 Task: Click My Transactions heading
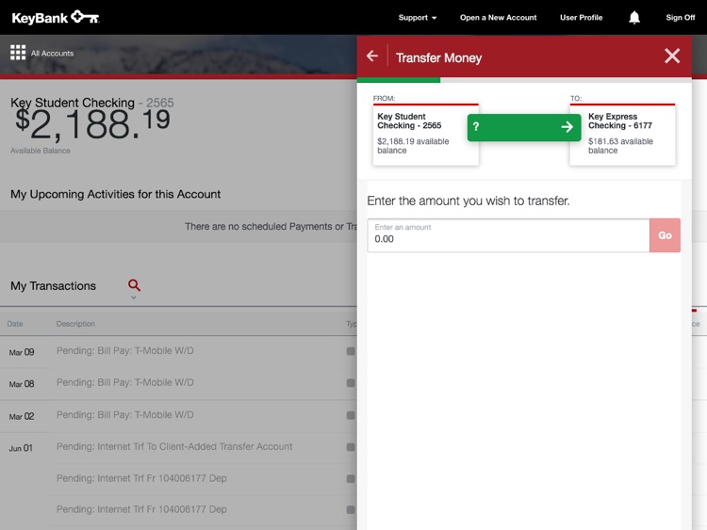53,286
